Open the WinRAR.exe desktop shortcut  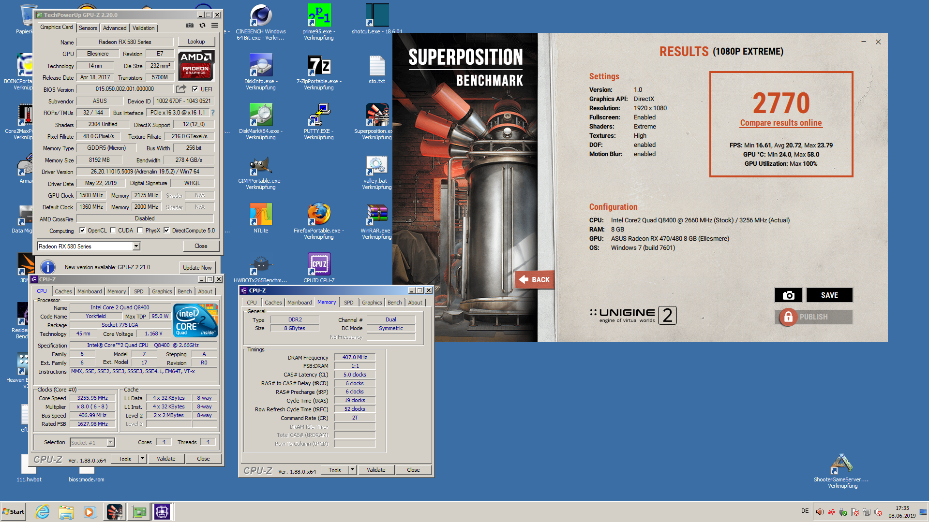[377, 221]
